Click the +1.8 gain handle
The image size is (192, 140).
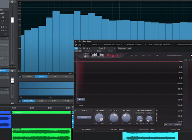coord(81,99)
